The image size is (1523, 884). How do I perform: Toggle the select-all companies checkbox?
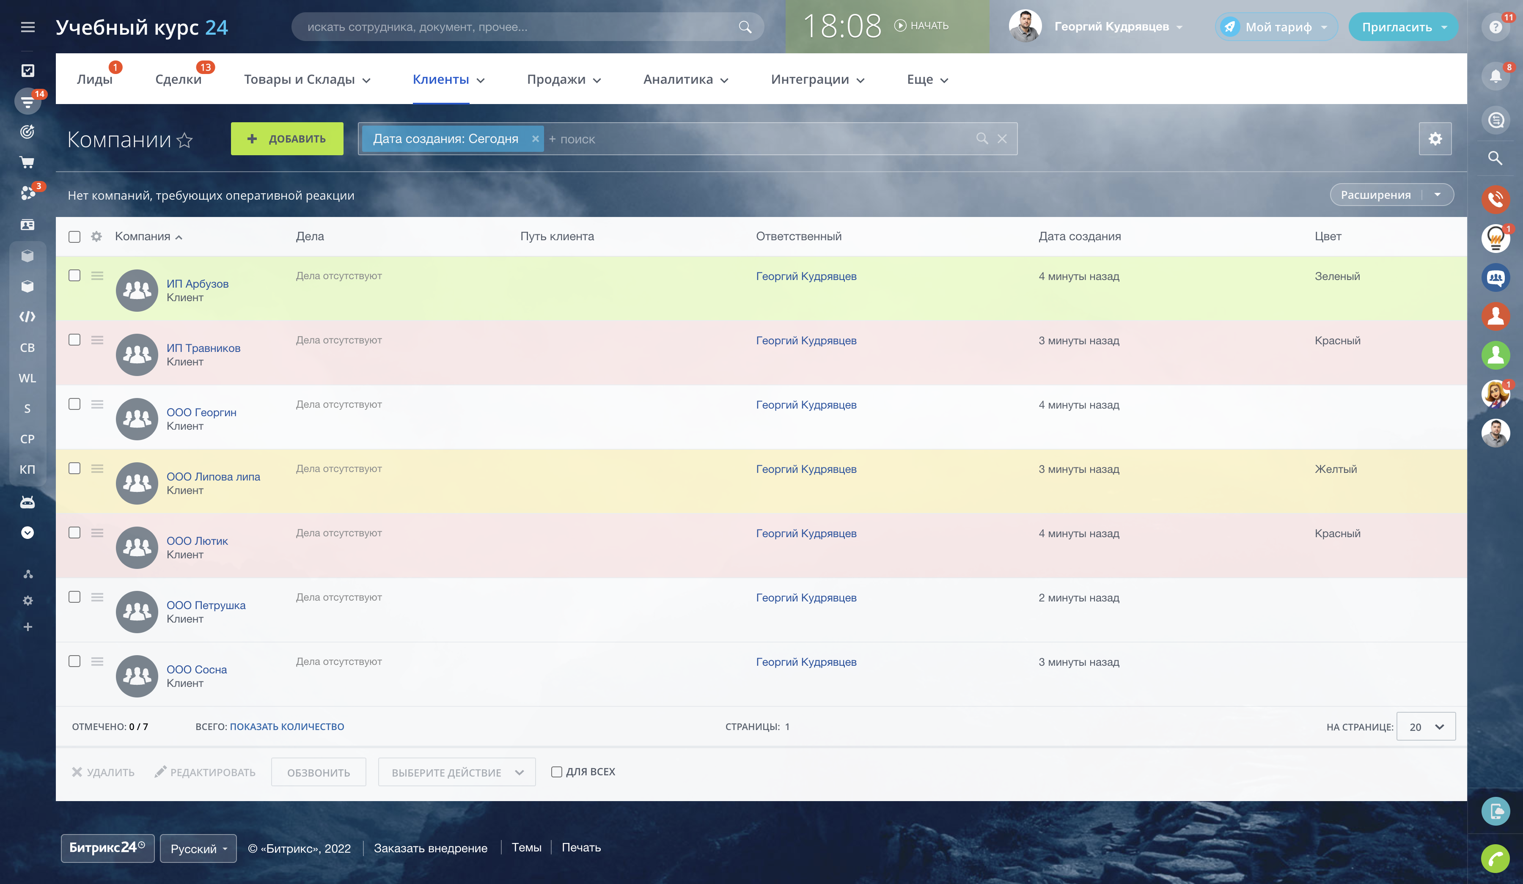point(74,236)
